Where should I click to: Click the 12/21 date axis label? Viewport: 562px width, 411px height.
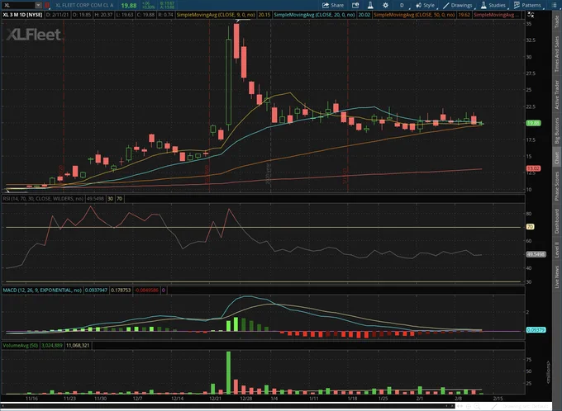pos(215,398)
